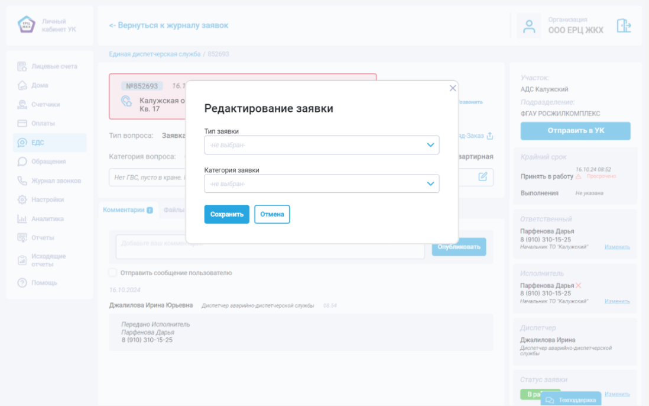Remove executor with the red X icon
649x406 pixels.
point(579,285)
